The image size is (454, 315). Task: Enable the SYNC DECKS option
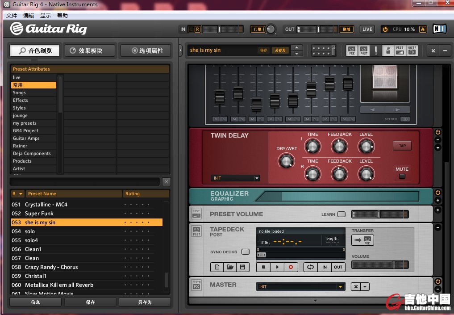coord(246,252)
